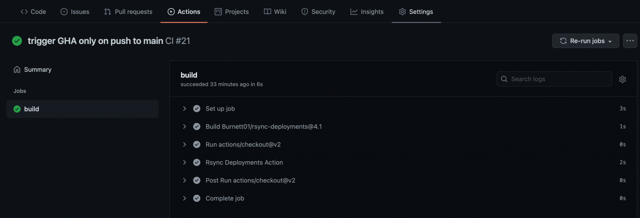Click the Build Burnett01/rsync-deployments@4.1 label
The width and height of the screenshot is (640, 218).
pyautogui.click(x=264, y=127)
